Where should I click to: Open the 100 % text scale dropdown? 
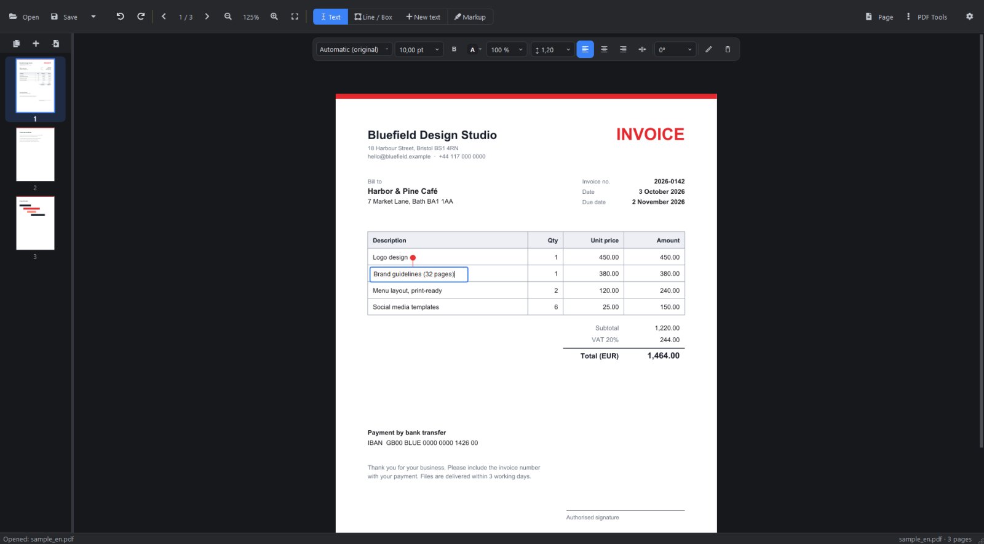tap(507, 49)
